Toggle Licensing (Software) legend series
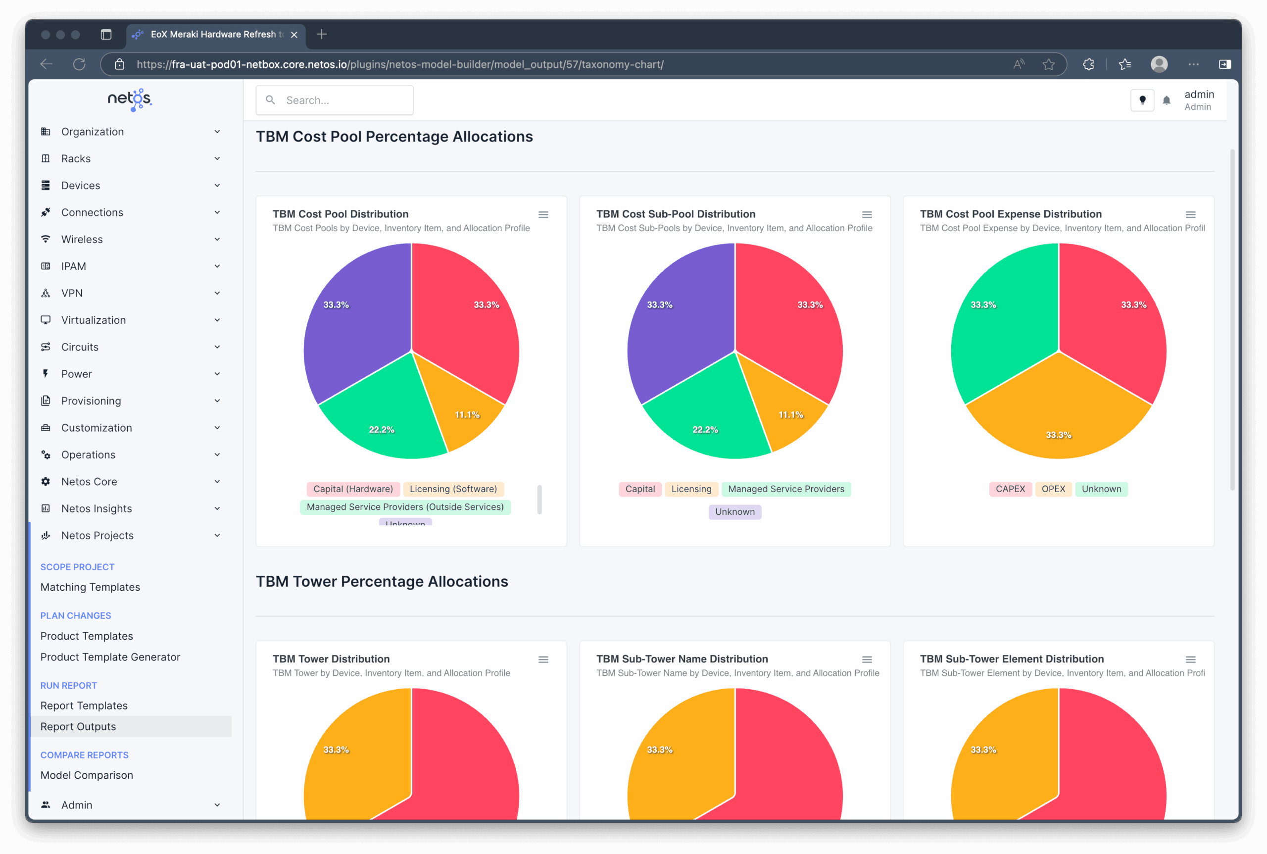 (453, 489)
